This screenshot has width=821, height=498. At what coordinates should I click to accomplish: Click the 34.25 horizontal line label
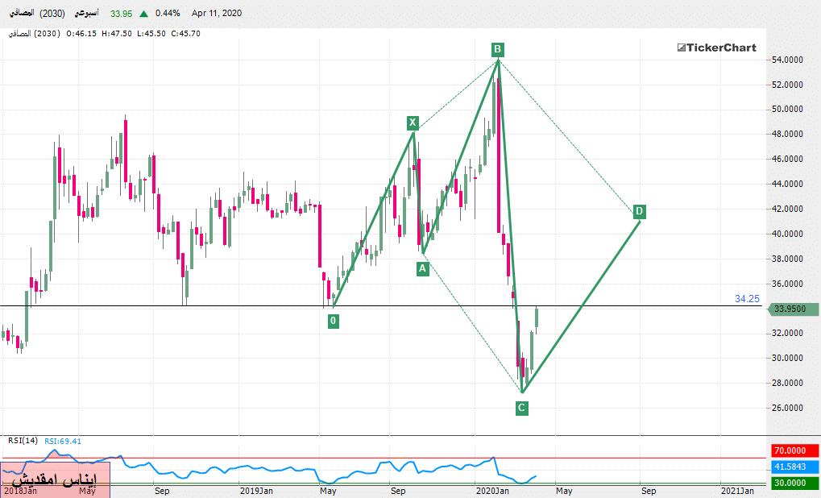point(746,299)
